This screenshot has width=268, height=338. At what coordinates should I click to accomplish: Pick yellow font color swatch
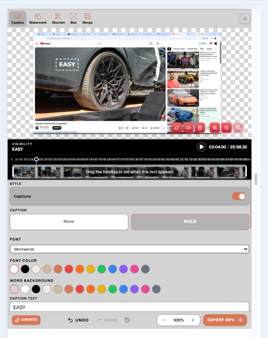tap(91, 269)
